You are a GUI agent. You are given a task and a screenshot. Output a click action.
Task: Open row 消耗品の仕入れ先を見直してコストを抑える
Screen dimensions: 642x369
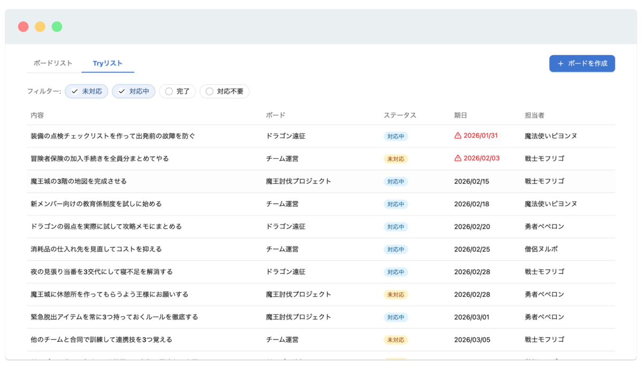[x=321, y=249]
